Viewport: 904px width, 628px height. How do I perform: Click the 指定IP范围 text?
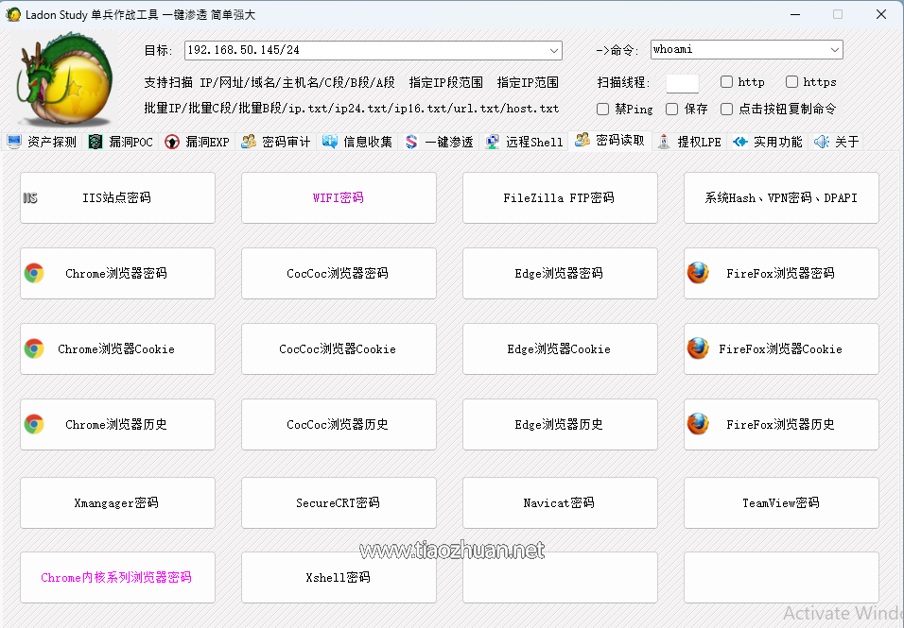[x=528, y=82]
